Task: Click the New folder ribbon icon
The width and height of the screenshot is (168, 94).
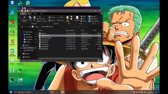Action: point(68,19)
